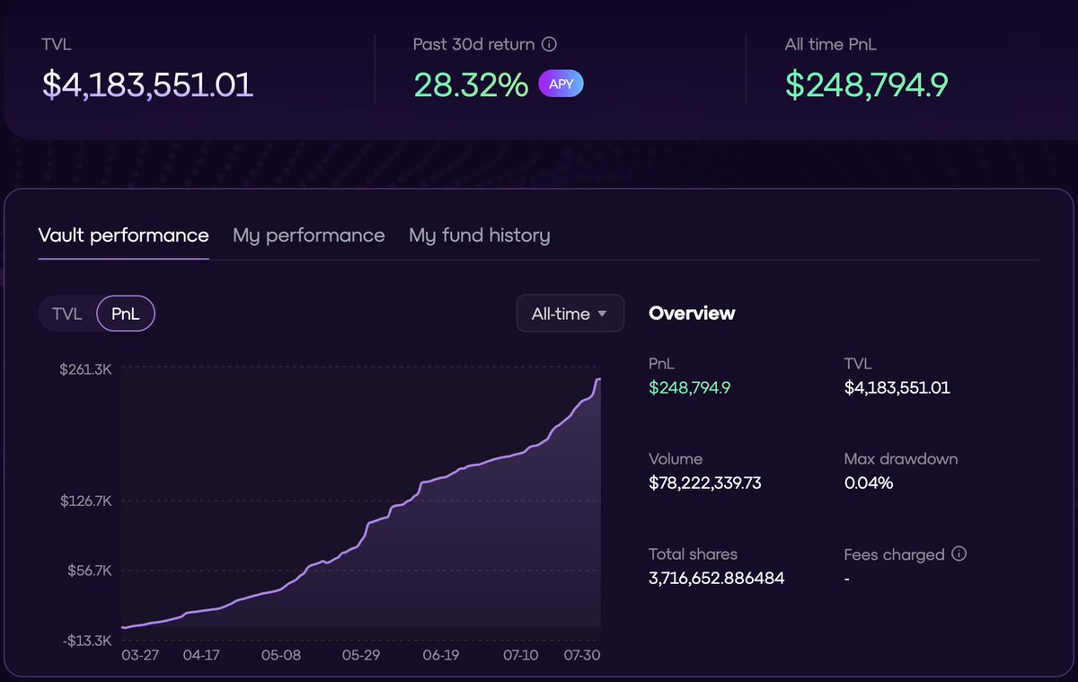This screenshot has width=1078, height=682.
Task: Click the APY badge next to 28.32%
Action: pyautogui.click(x=561, y=83)
